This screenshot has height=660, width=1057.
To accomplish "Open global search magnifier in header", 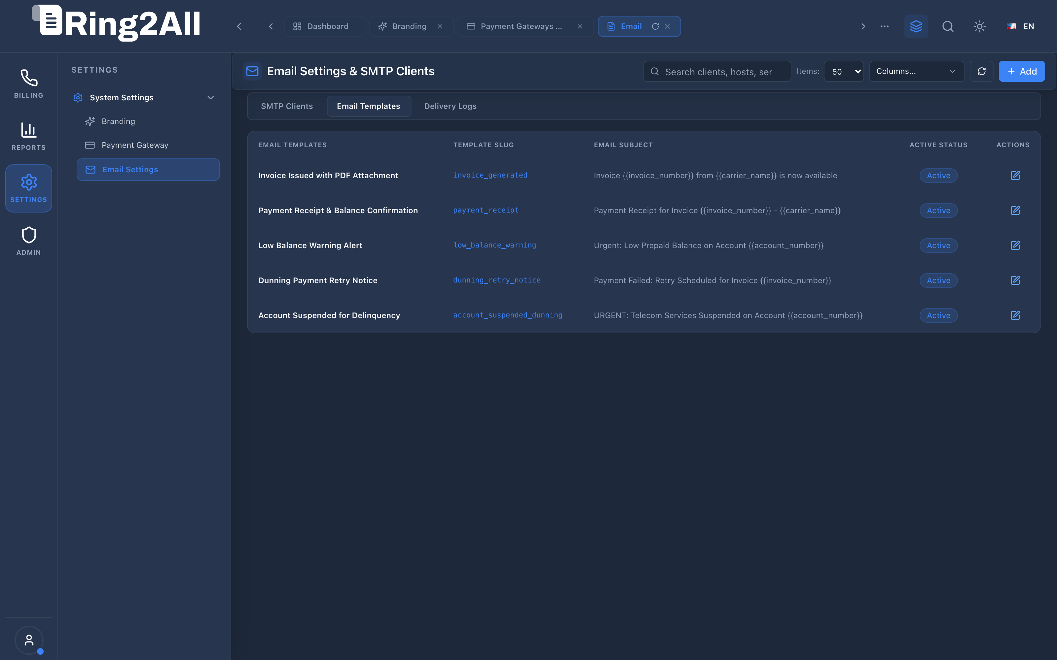I will click(x=948, y=26).
